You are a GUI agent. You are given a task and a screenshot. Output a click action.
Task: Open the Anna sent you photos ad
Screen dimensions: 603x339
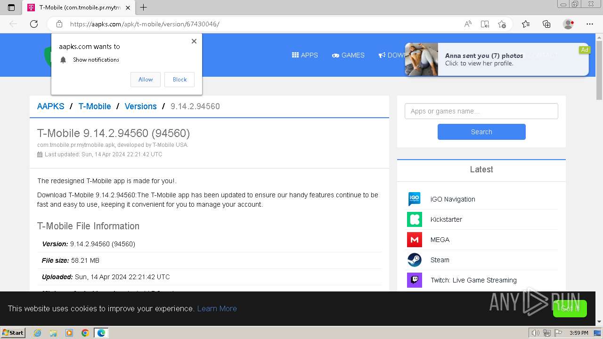coord(497,59)
